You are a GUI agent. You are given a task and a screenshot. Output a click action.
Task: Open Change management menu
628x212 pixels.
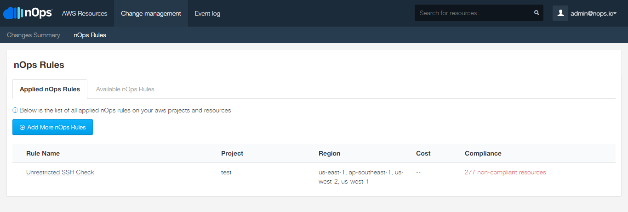coord(151,13)
